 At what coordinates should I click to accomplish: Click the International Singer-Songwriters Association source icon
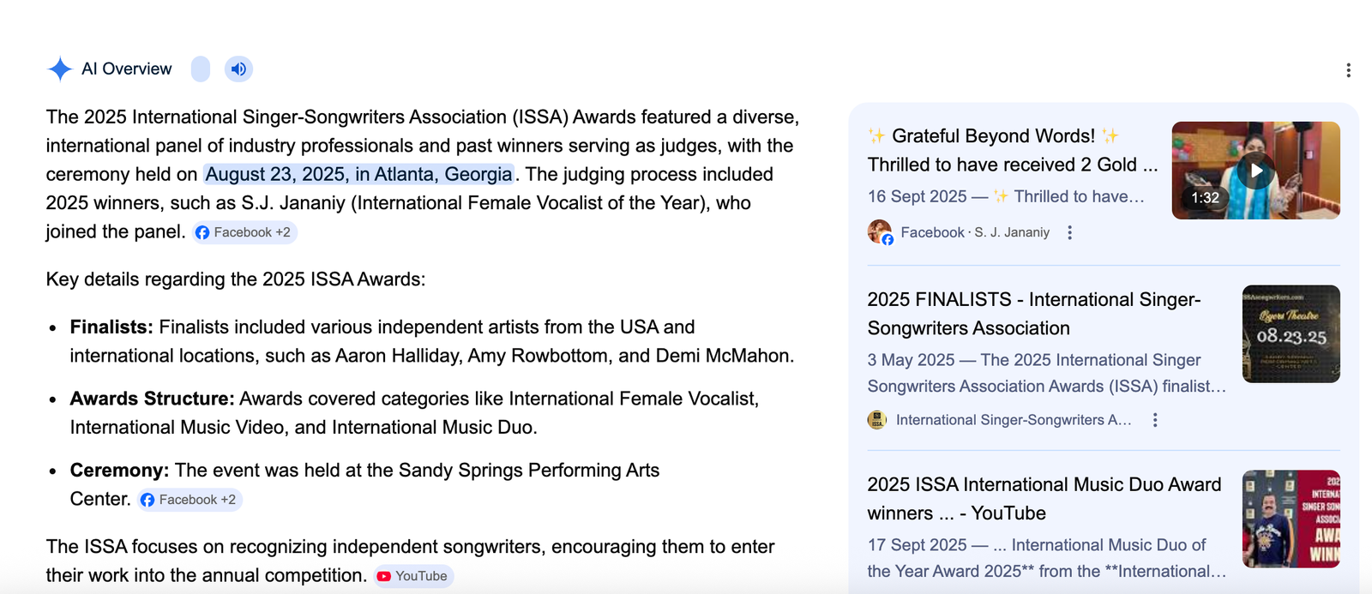(876, 420)
